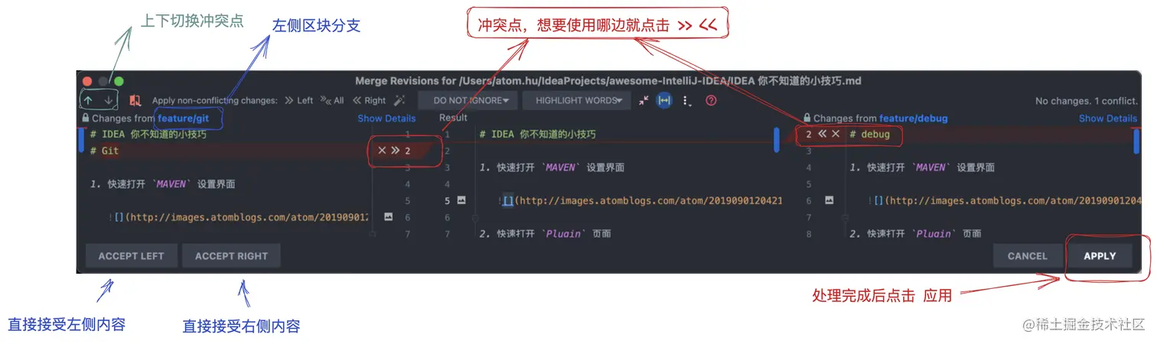Open the DO NOT IGNORE dropdown
Viewport: 1157px width, 344px height.
click(x=468, y=100)
